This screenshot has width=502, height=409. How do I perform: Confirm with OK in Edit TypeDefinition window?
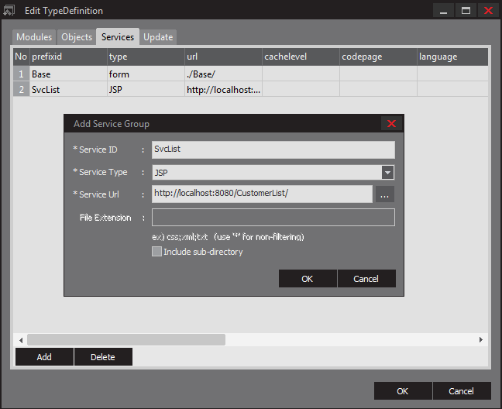pos(403,390)
